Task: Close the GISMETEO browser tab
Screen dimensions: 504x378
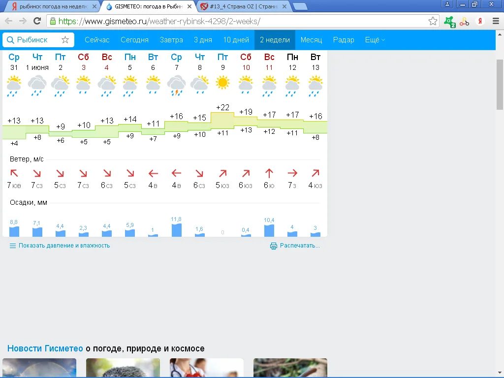Action: click(x=189, y=6)
